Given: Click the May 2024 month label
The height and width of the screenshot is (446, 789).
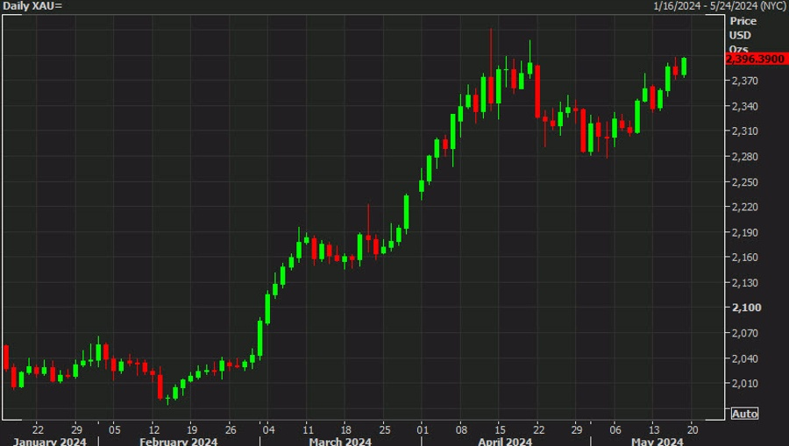Looking at the screenshot, I should pyautogui.click(x=657, y=442).
